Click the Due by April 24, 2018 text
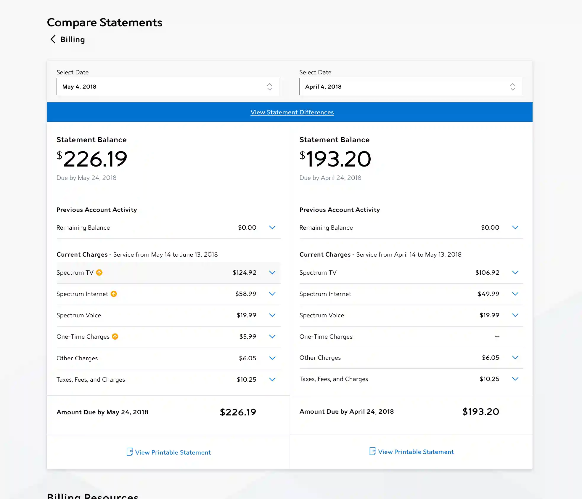Screen dimensions: 582x499 pyautogui.click(x=330, y=178)
